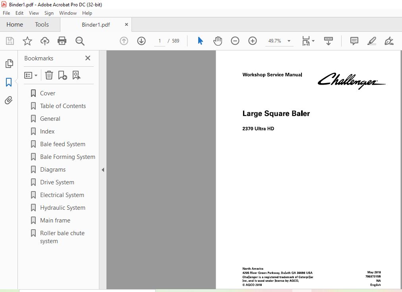The width and height of the screenshot is (402, 292).
Task: Go to Table of Contents bookmark
Action: click(63, 106)
